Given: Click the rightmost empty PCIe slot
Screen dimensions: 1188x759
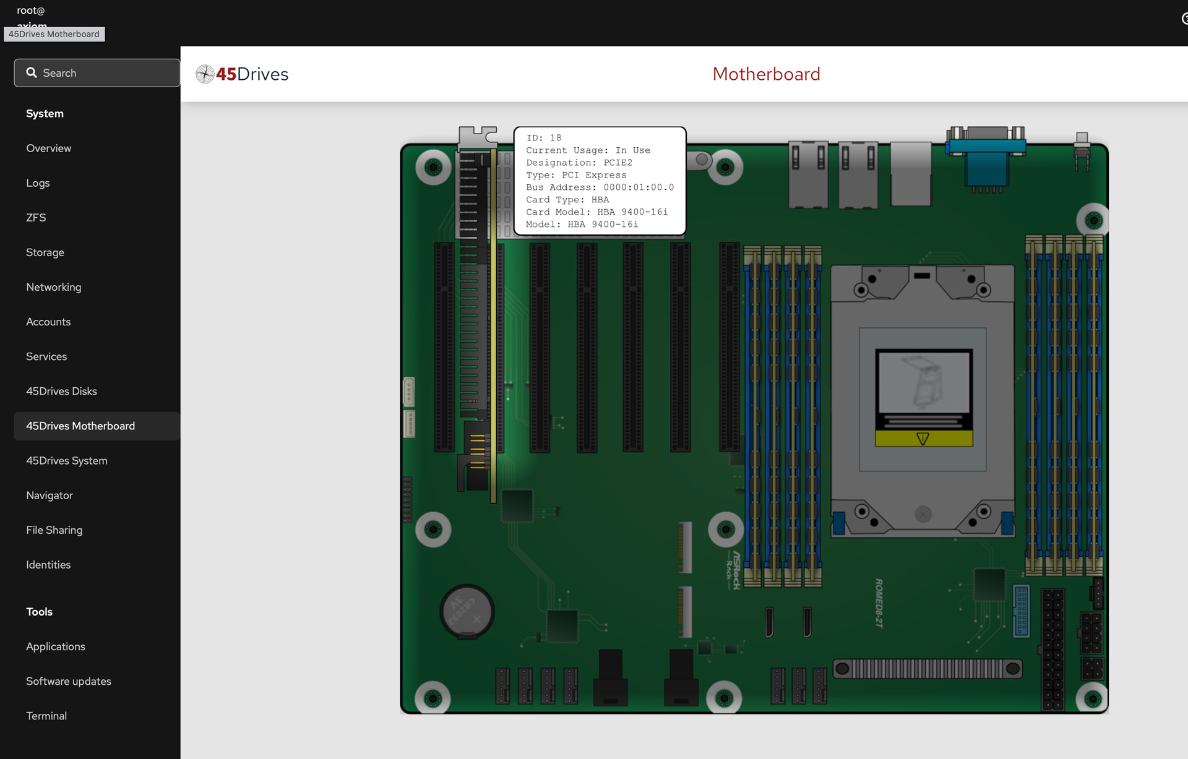Looking at the screenshot, I should tap(729, 346).
